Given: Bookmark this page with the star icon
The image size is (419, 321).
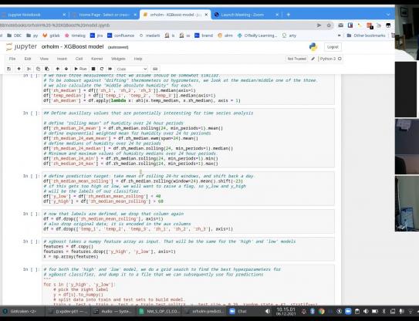Looking at the screenshot, I should point(329,25).
